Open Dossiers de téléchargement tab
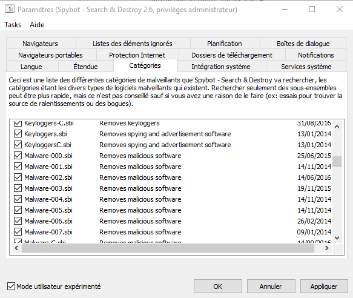Viewport: 353px width, 298px height. [x=232, y=55]
